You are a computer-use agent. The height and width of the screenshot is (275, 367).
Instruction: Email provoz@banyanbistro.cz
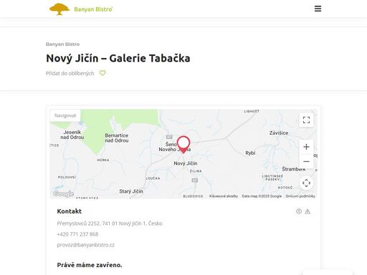pyautogui.click(x=86, y=245)
